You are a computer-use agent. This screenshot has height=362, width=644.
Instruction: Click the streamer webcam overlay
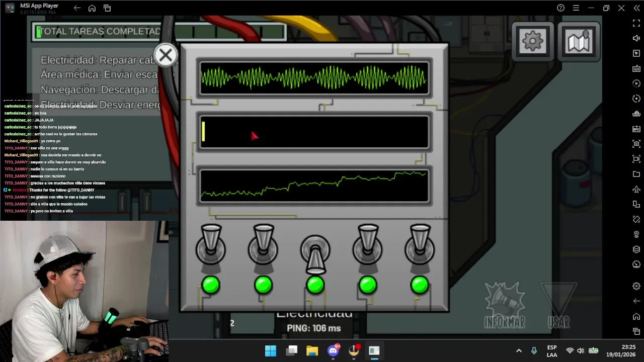(84, 291)
